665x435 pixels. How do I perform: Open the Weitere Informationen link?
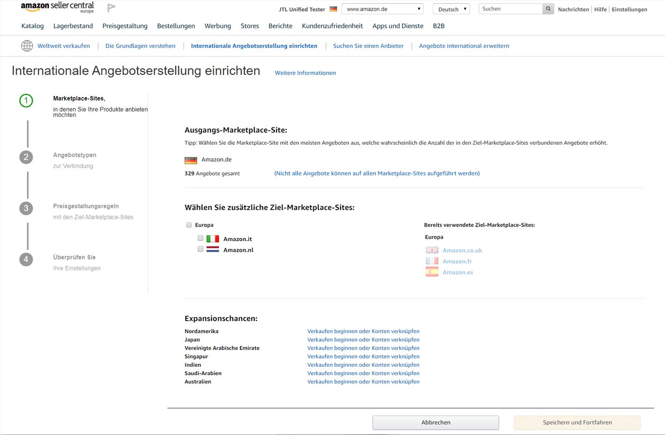click(x=306, y=73)
